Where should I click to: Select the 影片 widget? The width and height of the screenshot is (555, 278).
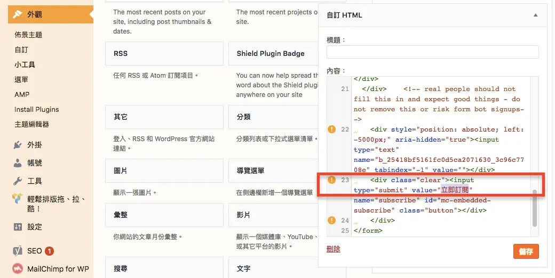273,215
